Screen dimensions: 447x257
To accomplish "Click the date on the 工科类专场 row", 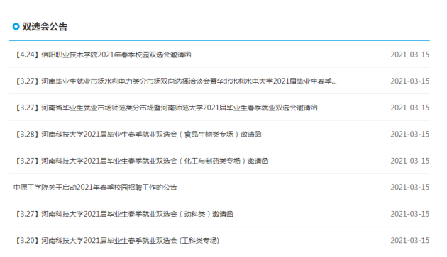I will point(410,241).
